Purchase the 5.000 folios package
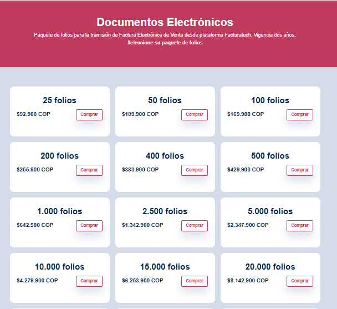 click(x=299, y=226)
